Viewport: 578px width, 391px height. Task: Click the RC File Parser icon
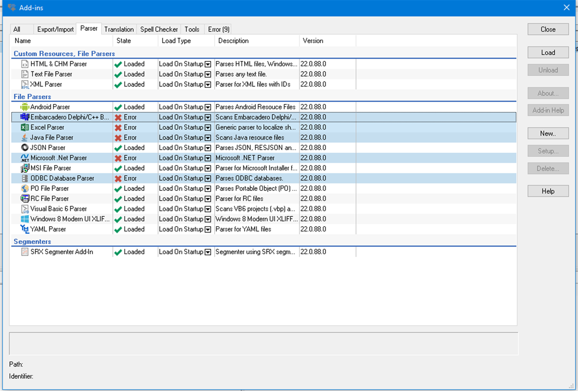[x=25, y=198]
